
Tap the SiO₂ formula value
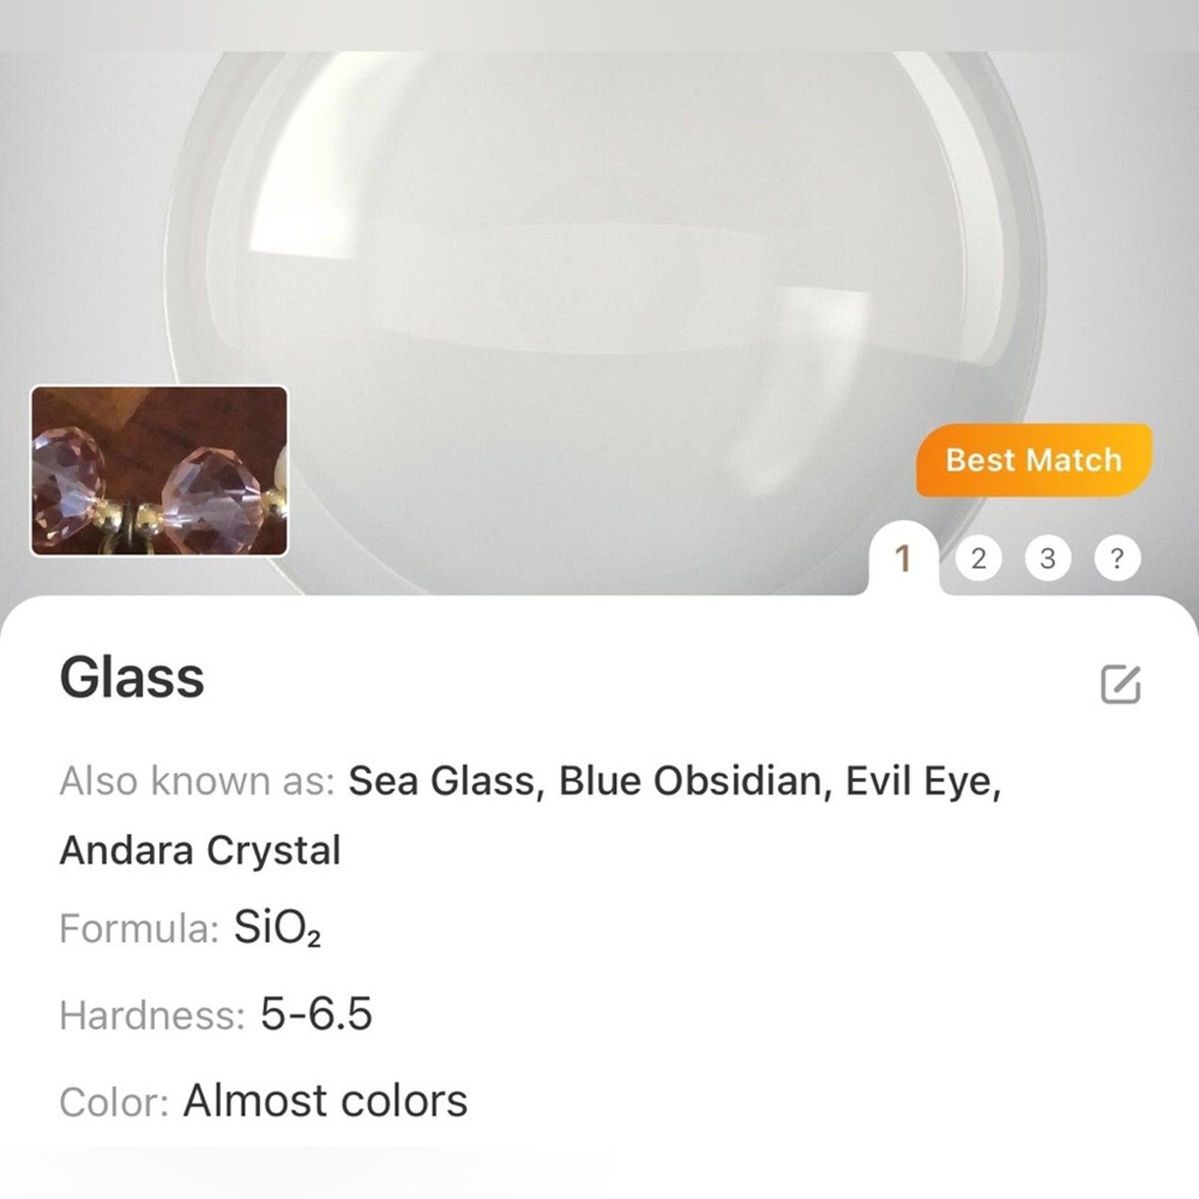pos(277,929)
